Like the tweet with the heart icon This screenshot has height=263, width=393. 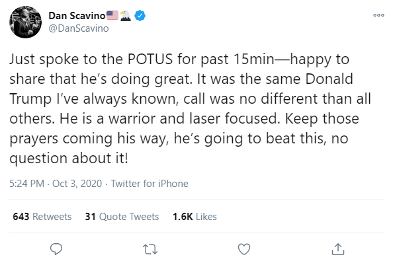point(244,249)
